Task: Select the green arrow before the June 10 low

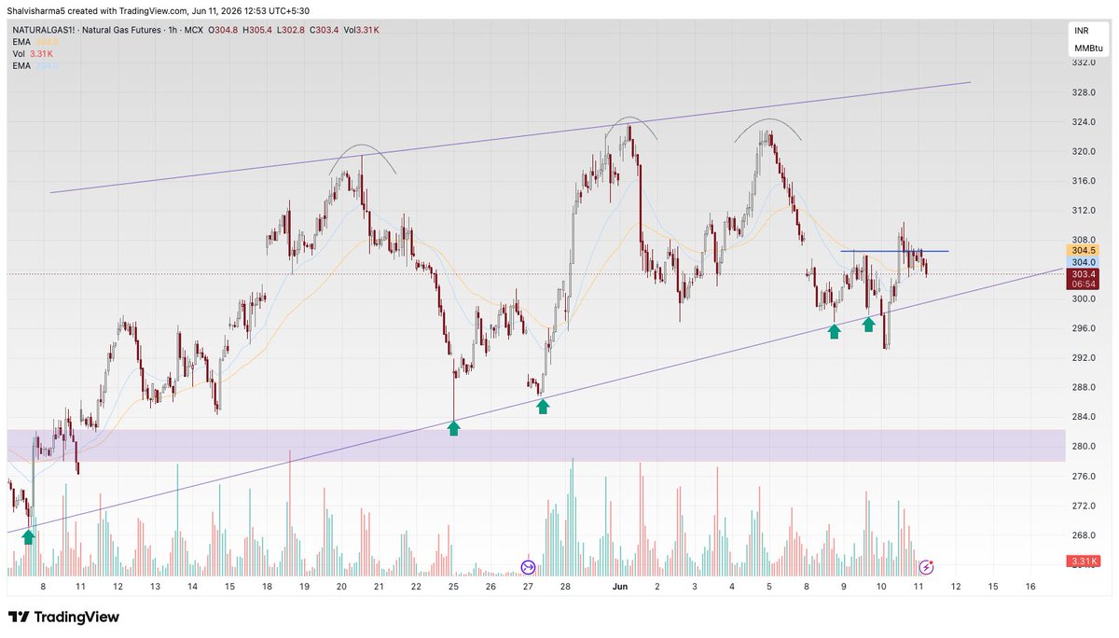Action: click(x=868, y=324)
